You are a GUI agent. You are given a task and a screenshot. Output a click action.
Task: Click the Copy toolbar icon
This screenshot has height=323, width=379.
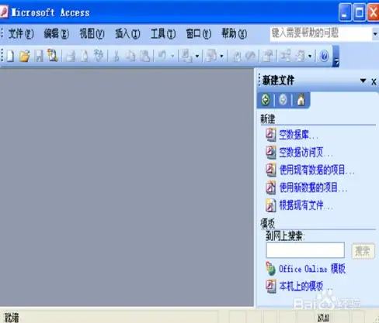pyautogui.click(x=130, y=56)
